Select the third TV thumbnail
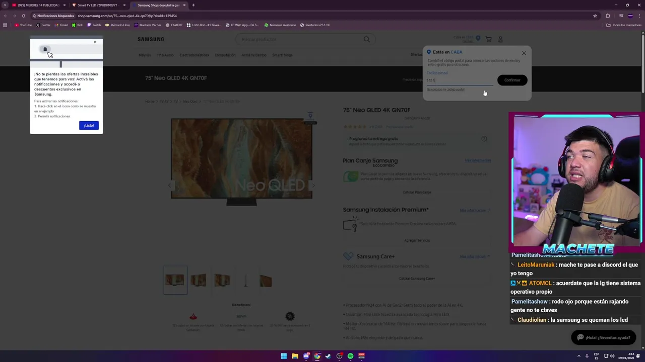This screenshot has height=362, width=645. click(x=222, y=280)
